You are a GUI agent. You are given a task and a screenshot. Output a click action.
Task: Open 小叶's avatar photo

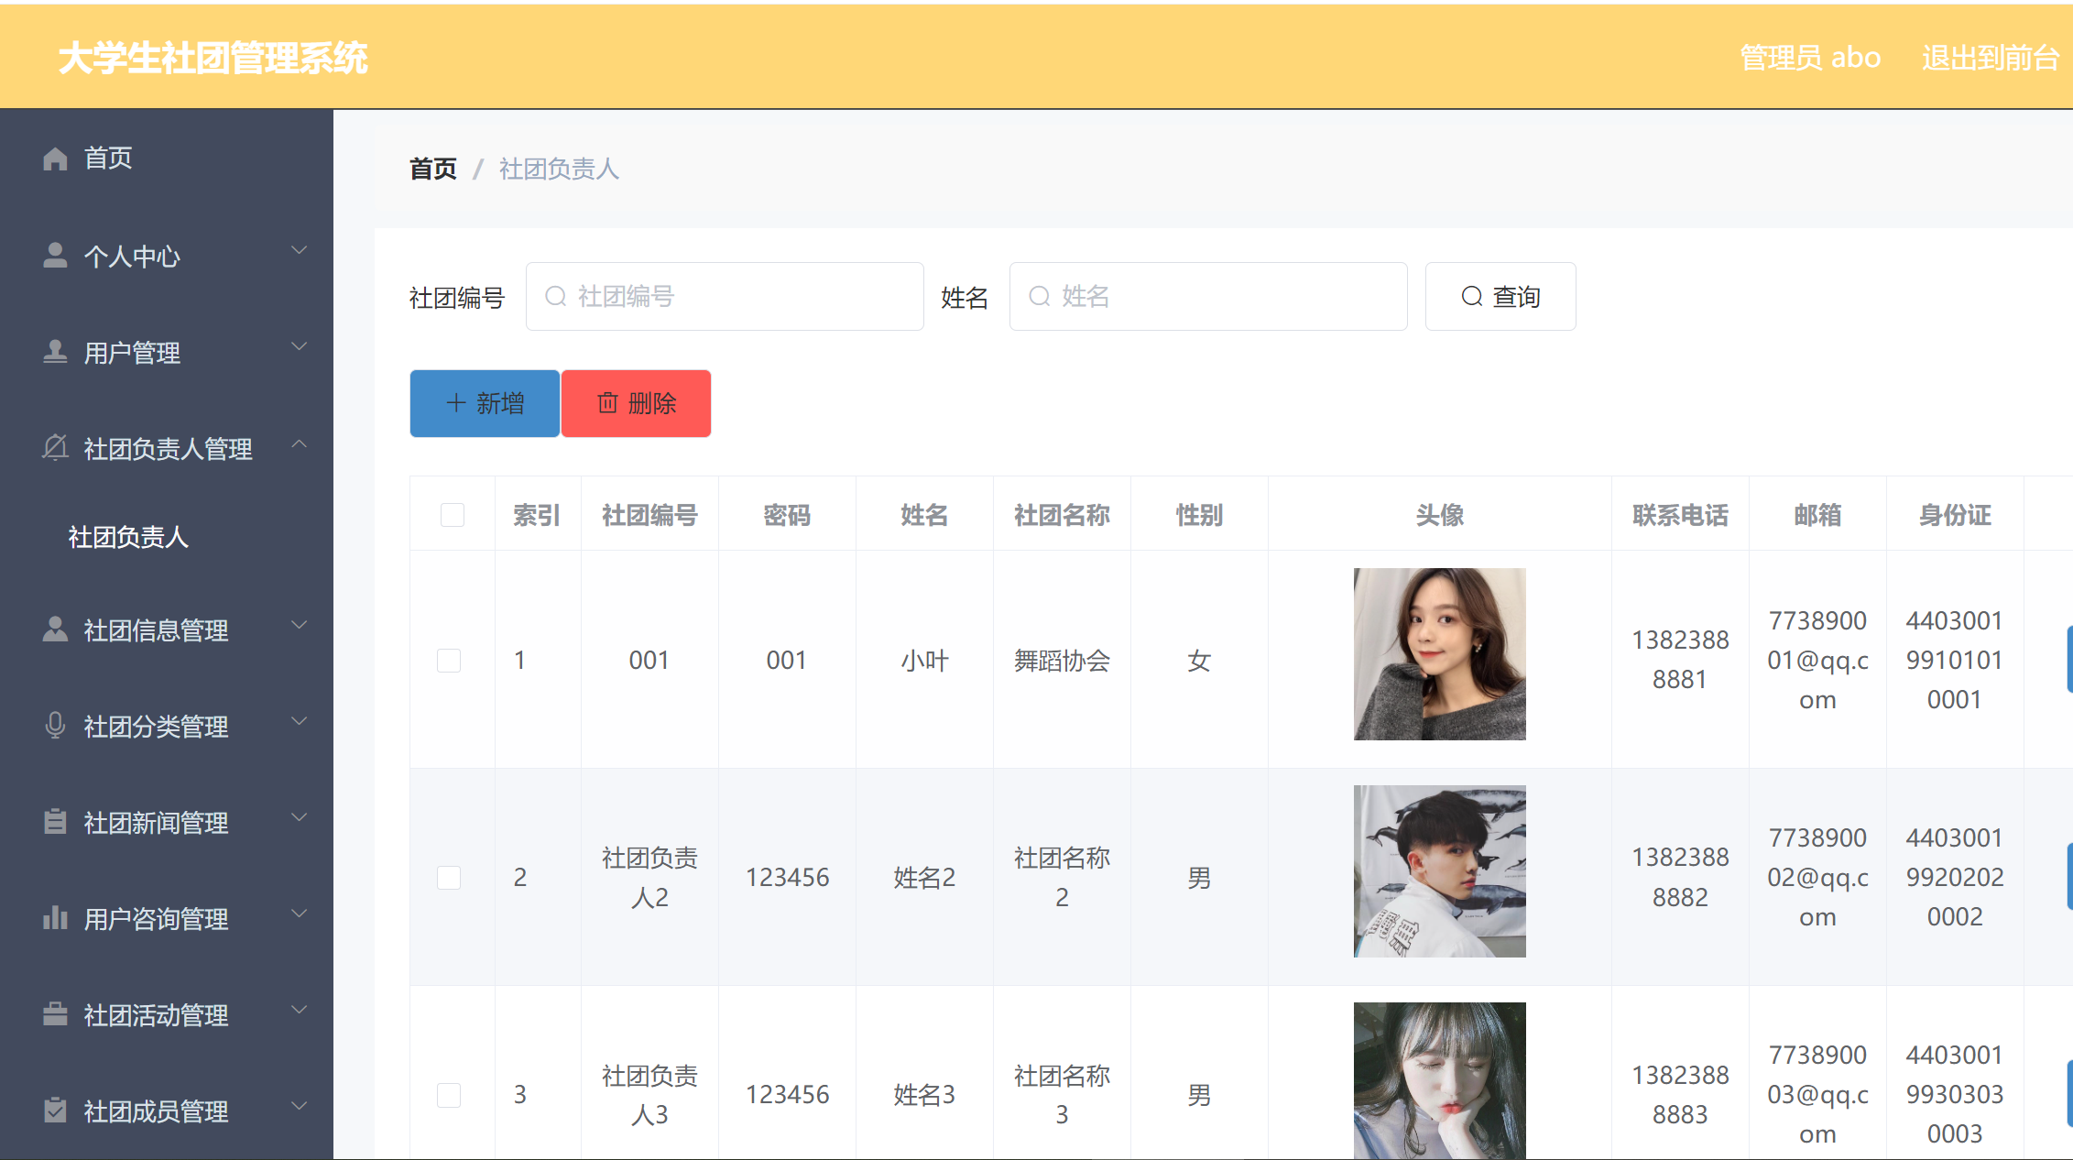tap(1440, 654)
